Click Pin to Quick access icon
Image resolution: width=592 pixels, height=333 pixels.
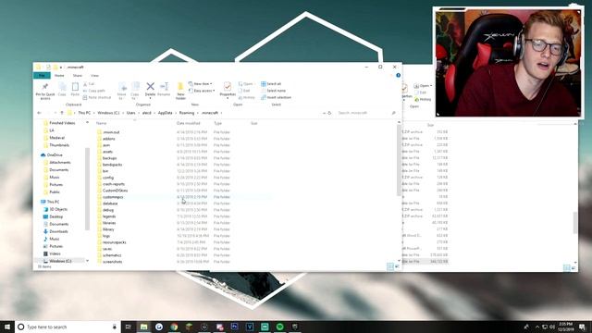[45, 87]
